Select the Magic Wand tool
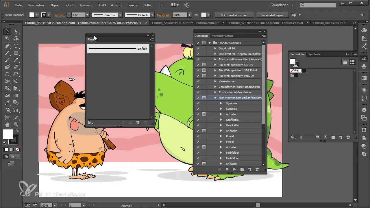Viewport: 370px width, 208px height. 8,38
